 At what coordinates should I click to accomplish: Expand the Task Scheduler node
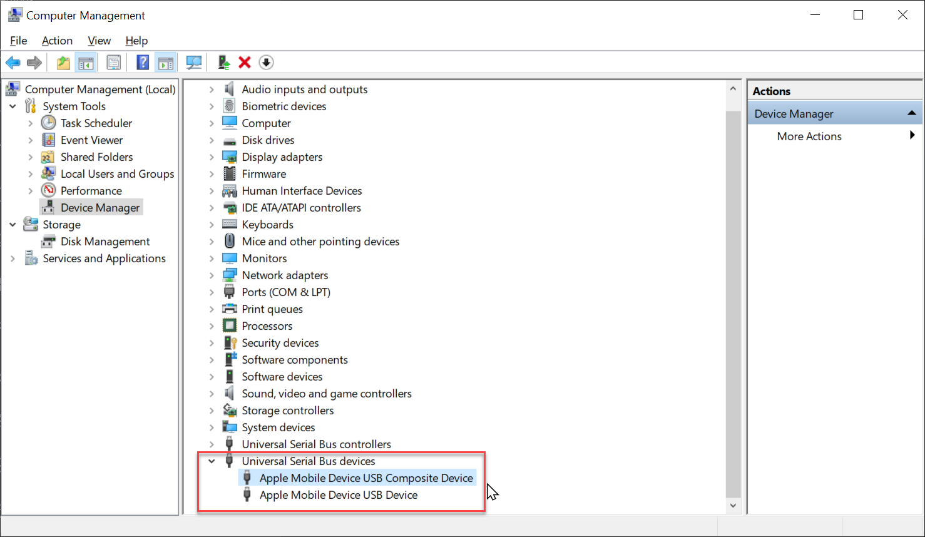pyautogui.click(x=31, y=123)
